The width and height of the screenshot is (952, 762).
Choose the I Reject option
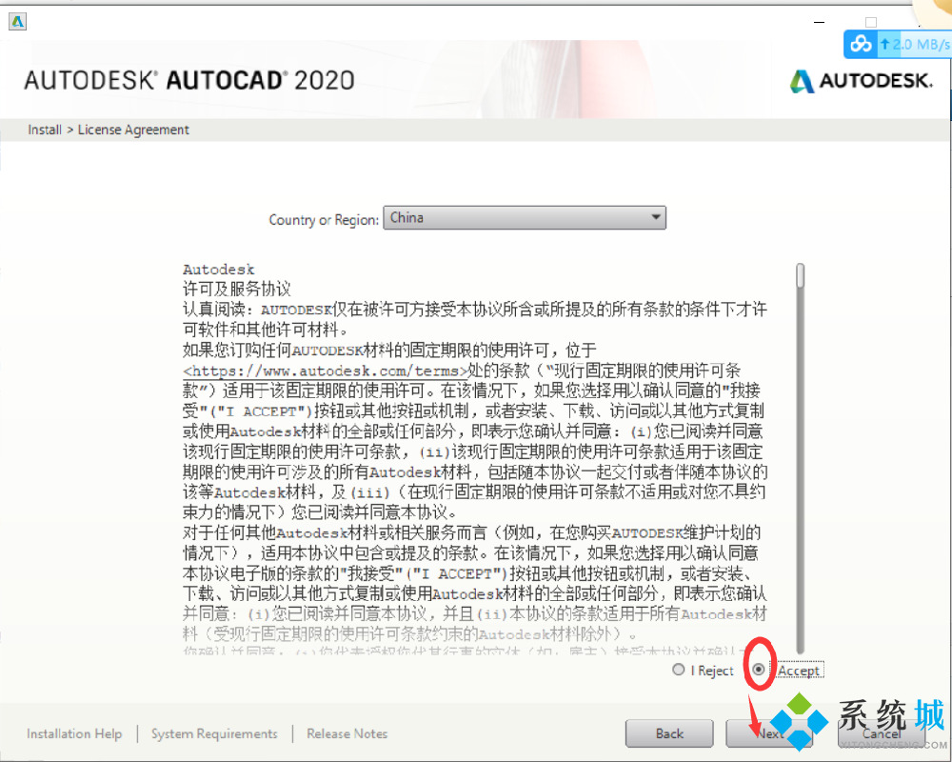point(677,671)
